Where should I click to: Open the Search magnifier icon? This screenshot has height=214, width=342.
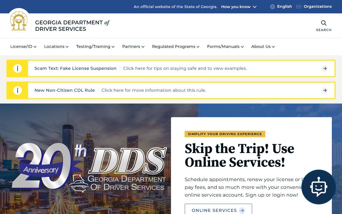pyautogui.click(x=324, y=23)
